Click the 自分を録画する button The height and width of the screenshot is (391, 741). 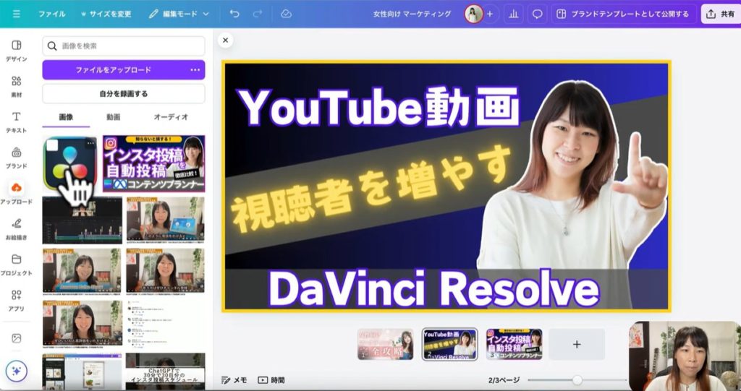click(124, 94)
